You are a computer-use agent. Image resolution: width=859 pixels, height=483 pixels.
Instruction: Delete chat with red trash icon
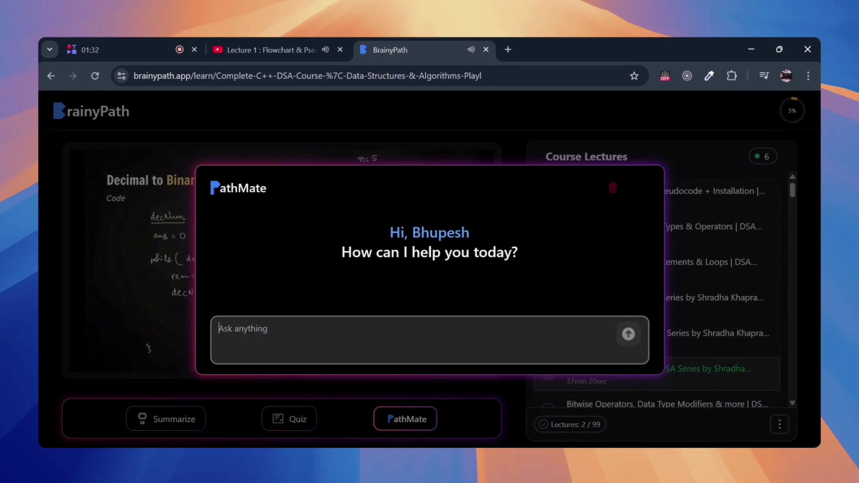coord(612,188)
